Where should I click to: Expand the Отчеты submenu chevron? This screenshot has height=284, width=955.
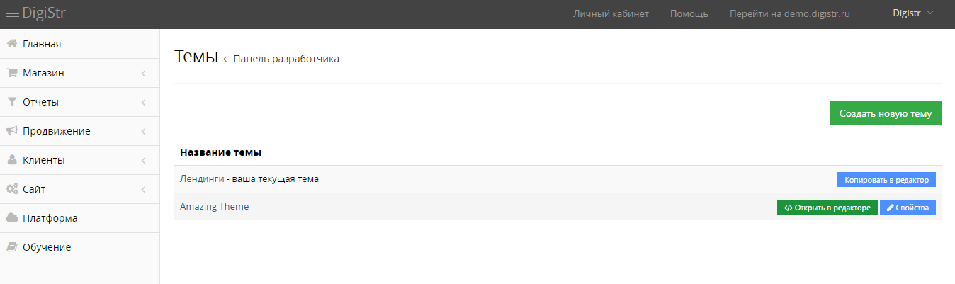[143, 103]
